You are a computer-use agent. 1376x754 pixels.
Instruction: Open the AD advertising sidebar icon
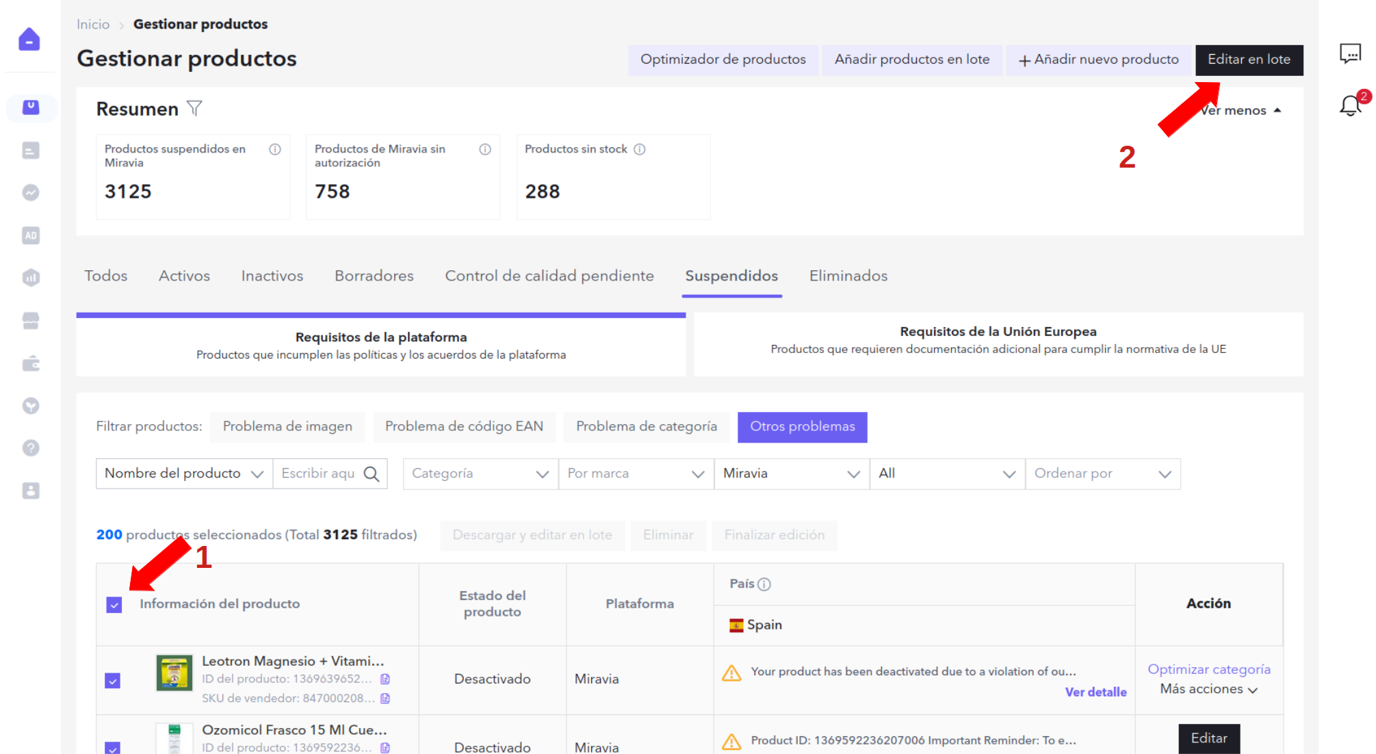[x=31, y=235]
